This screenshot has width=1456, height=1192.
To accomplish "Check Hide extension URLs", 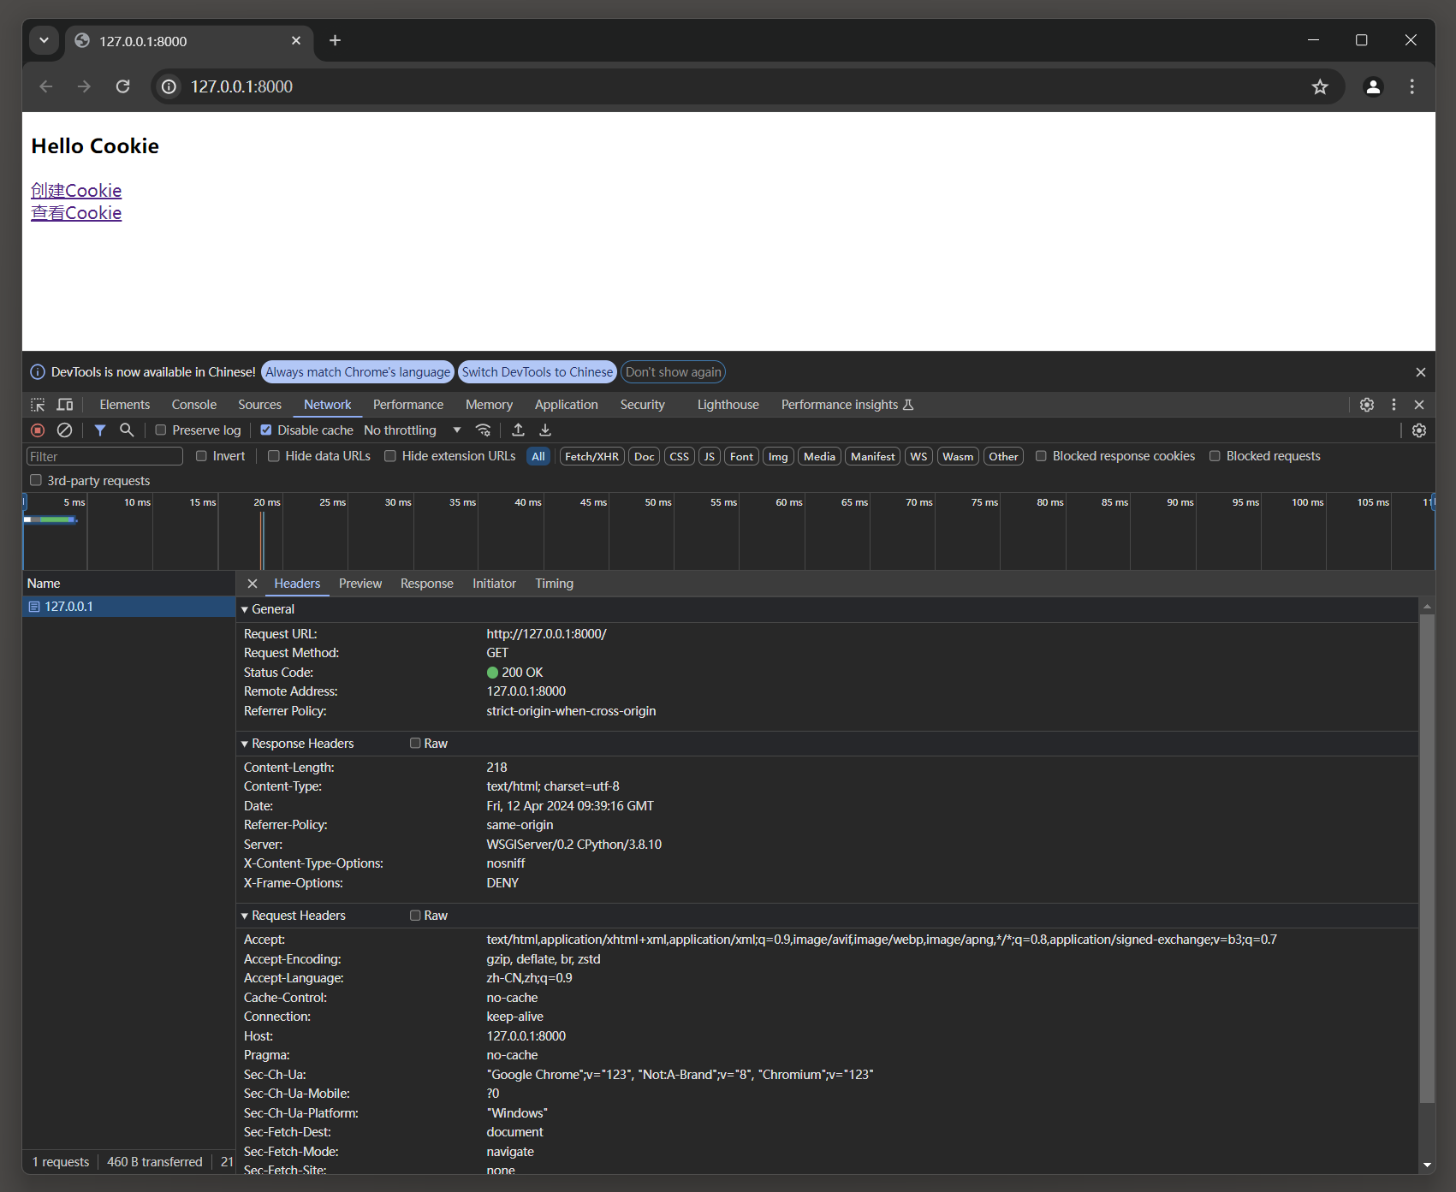I will click(390, 456).
